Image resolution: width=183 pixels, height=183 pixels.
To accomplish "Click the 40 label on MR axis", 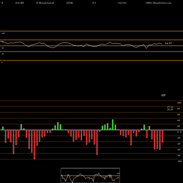I will [179, 120].
